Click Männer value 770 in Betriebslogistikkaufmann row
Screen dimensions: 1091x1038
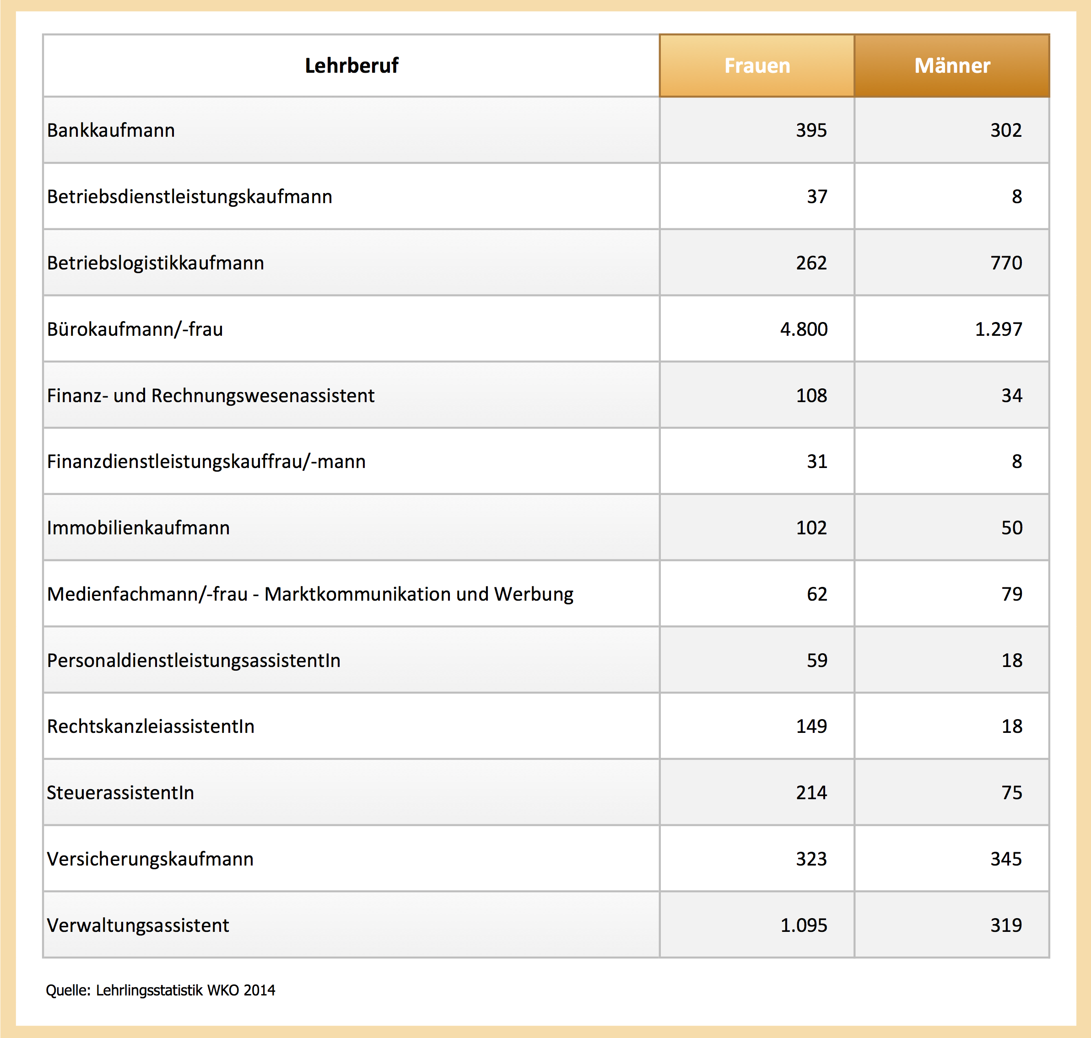point(1006,263)
